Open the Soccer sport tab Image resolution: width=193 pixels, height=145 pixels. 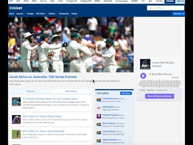43,1
